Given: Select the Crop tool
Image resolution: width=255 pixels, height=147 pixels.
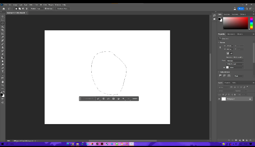Looking at the screenshot, I should pyautogui.click(x=2, y=30).
